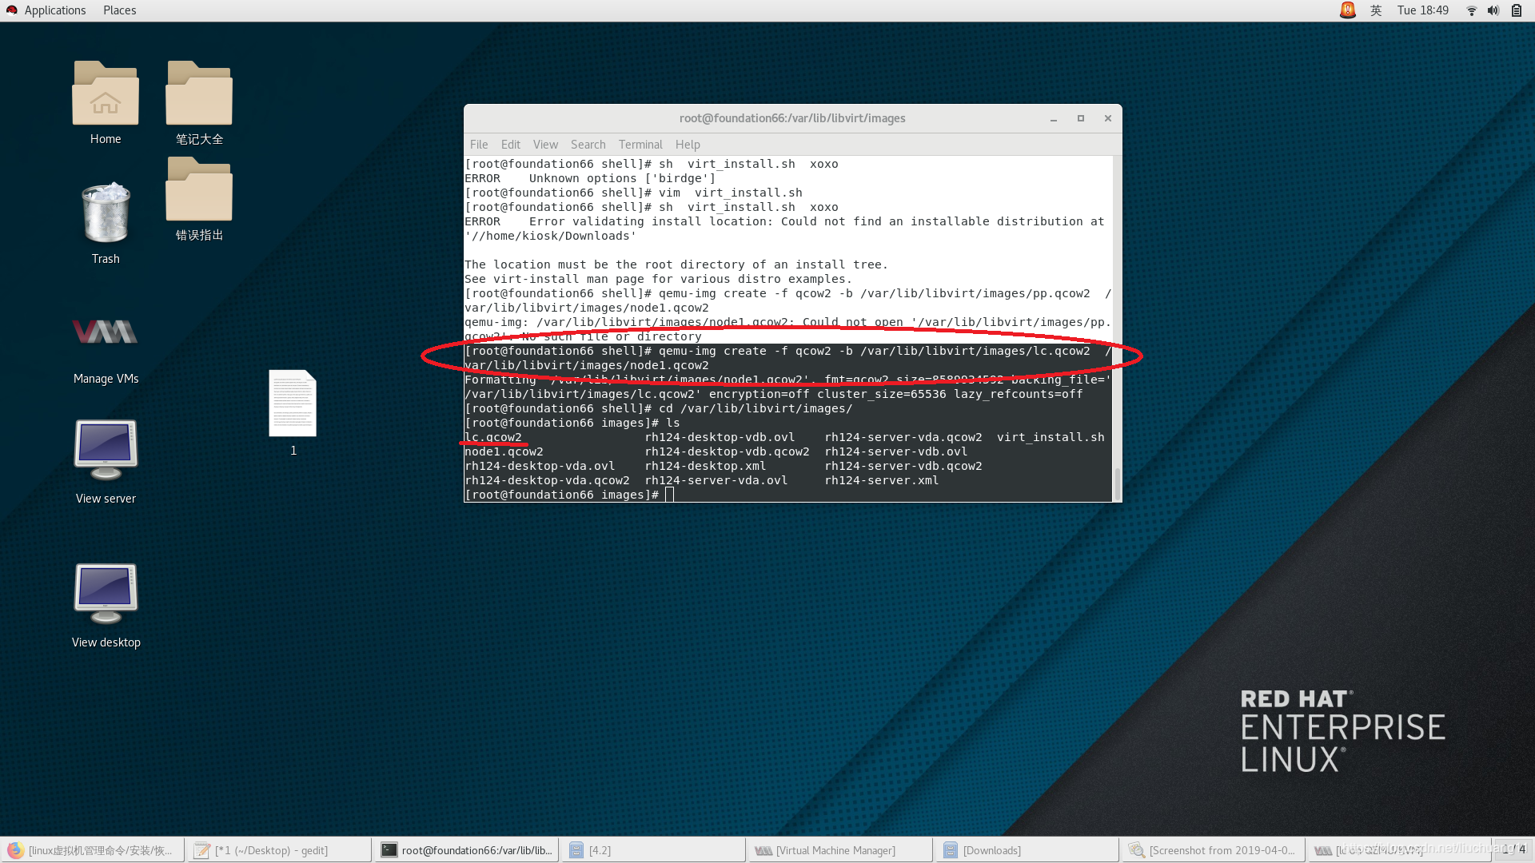Screen dimensions: 1535x863
Task: Open the terminal File menu
Action: pyautogui.click(x=479, y=145)
